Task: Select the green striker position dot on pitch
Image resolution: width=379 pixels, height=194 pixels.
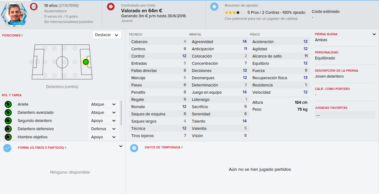Action: pyautogui.click(x=85, y=62)
